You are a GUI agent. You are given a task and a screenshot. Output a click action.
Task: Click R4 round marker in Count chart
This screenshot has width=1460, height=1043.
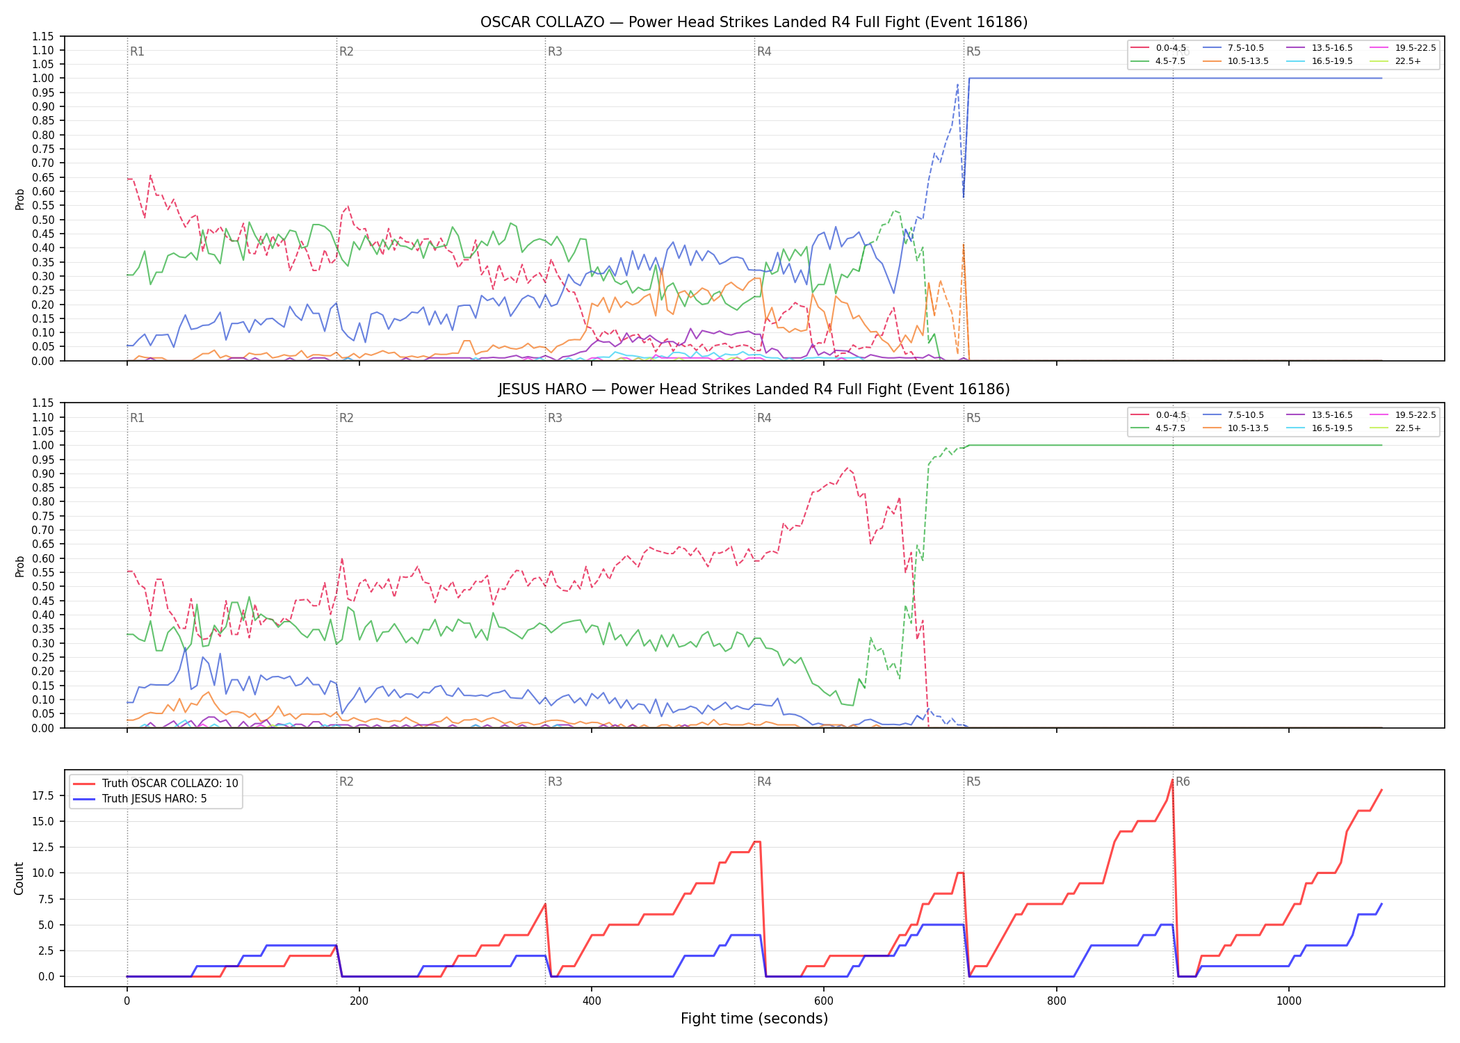click(x=764, y=782)
